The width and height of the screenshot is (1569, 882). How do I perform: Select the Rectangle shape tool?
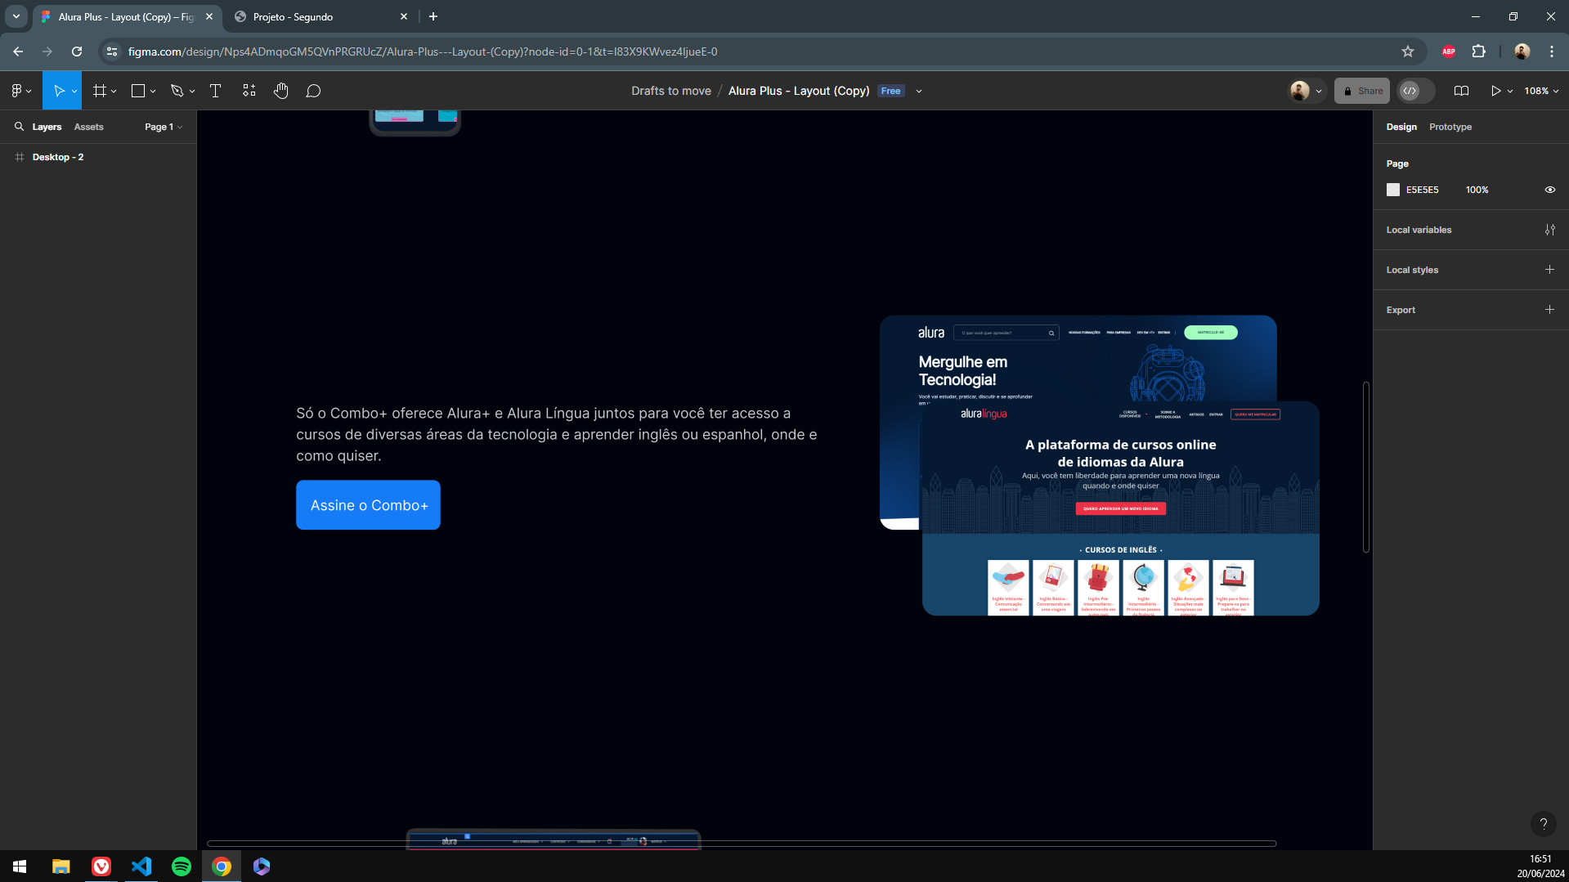point(138,91)
